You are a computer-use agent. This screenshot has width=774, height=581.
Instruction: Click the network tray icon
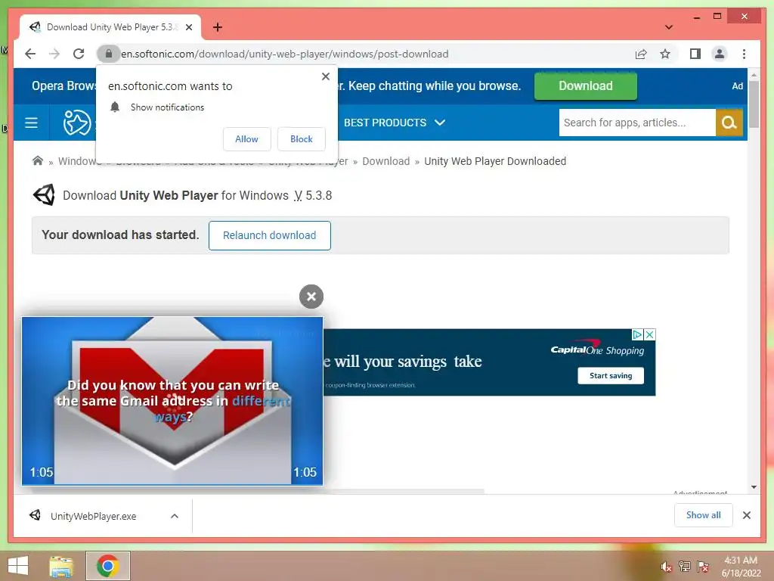pyautogui.click(x=685, y=566)
